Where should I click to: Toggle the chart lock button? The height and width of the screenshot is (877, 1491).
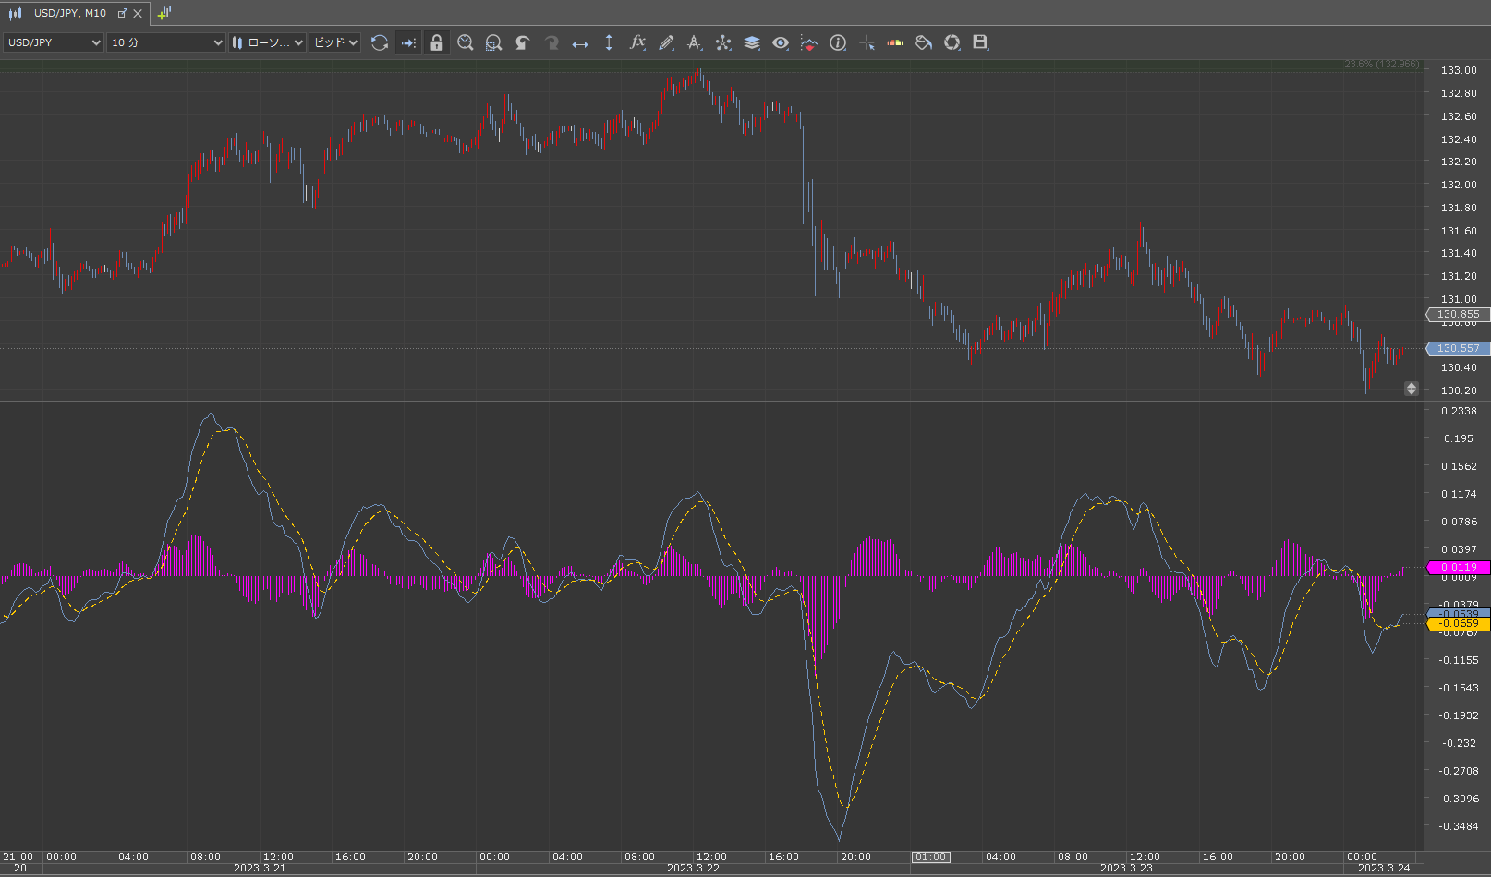pos(437,42)
